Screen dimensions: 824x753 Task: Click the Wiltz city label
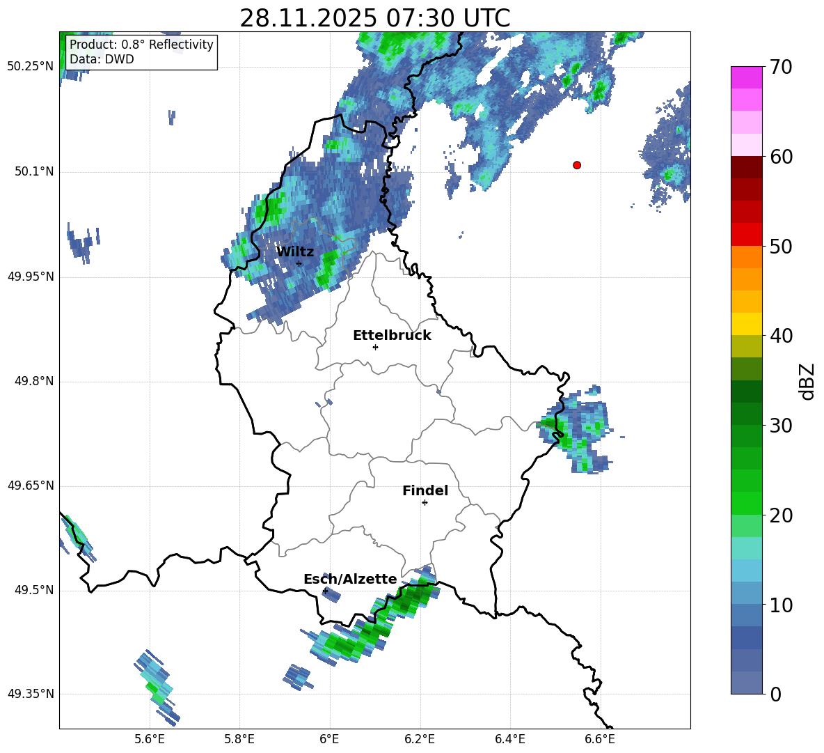point(295,251)
